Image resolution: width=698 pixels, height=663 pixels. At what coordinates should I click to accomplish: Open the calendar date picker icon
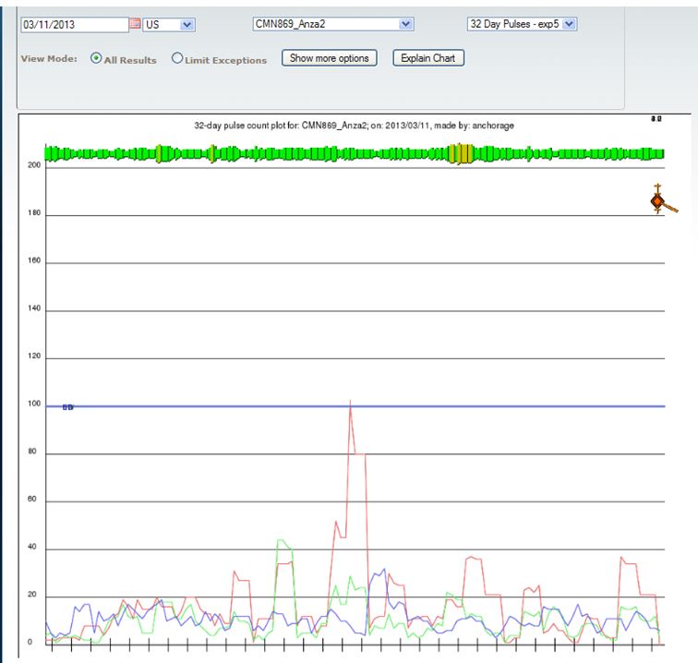click(135, 24)
